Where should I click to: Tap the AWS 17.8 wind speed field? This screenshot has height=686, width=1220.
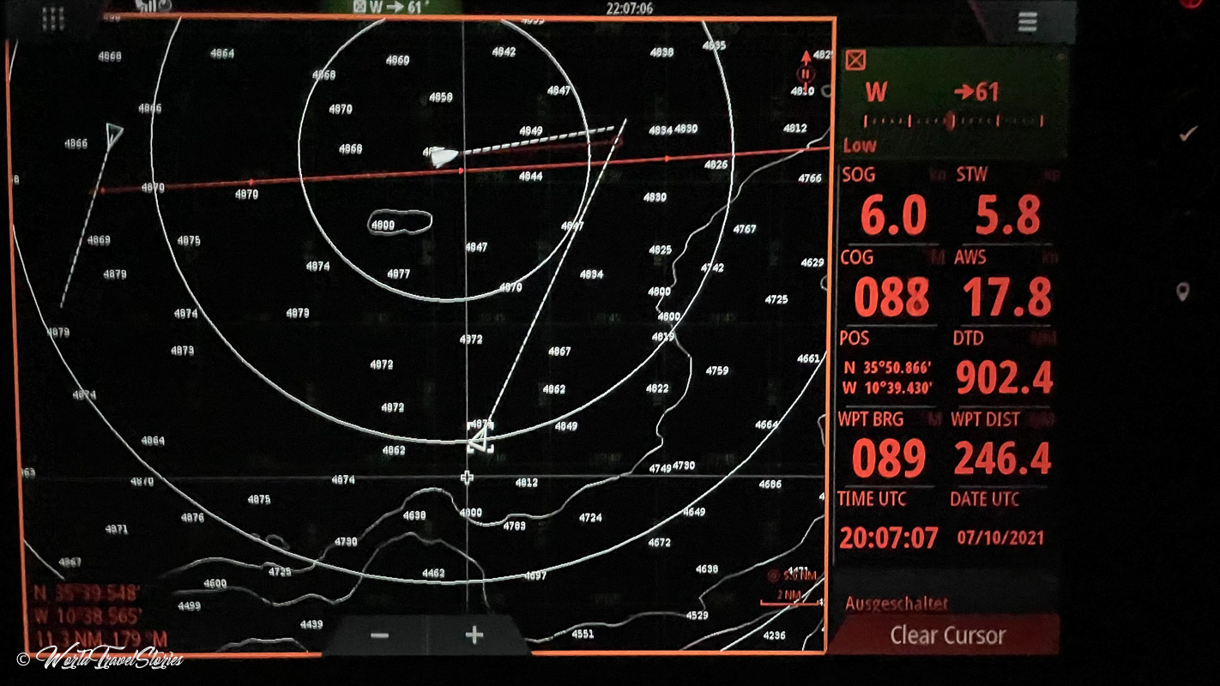(x=1006, y=287)
